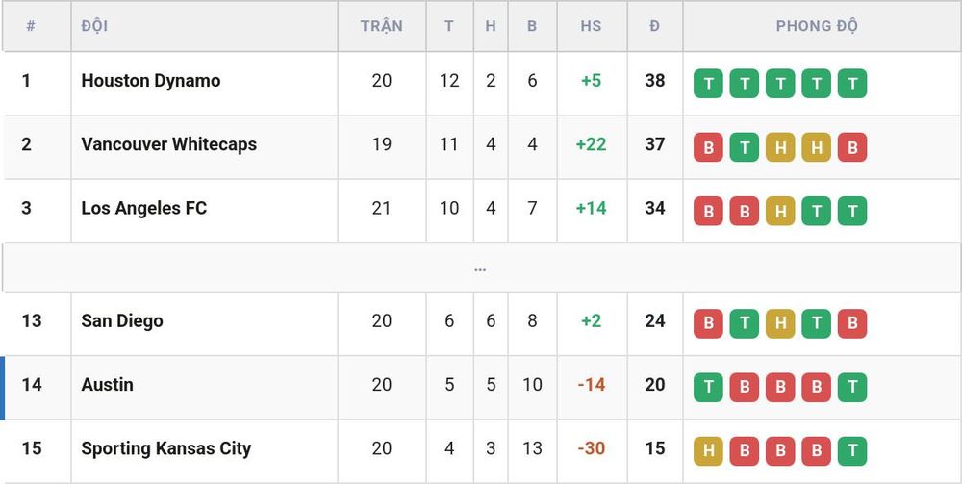This screenshot has width=962, height=484.
Task: Sort table by ĐỘI column header
Action: (x=94, y=26)
